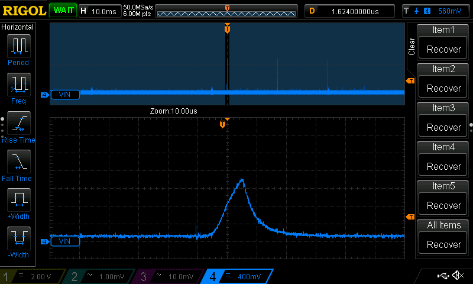
Task: Click the Zoom:10.00us label
Action: [x=173, y=111]
